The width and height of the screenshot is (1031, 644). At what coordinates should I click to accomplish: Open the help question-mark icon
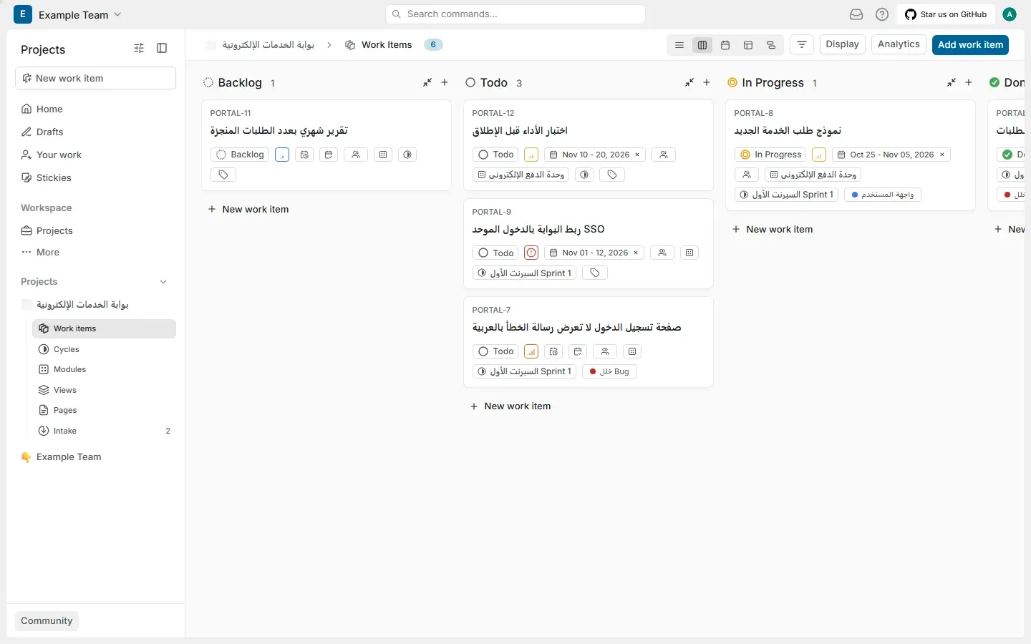click(x=882, y=14)
